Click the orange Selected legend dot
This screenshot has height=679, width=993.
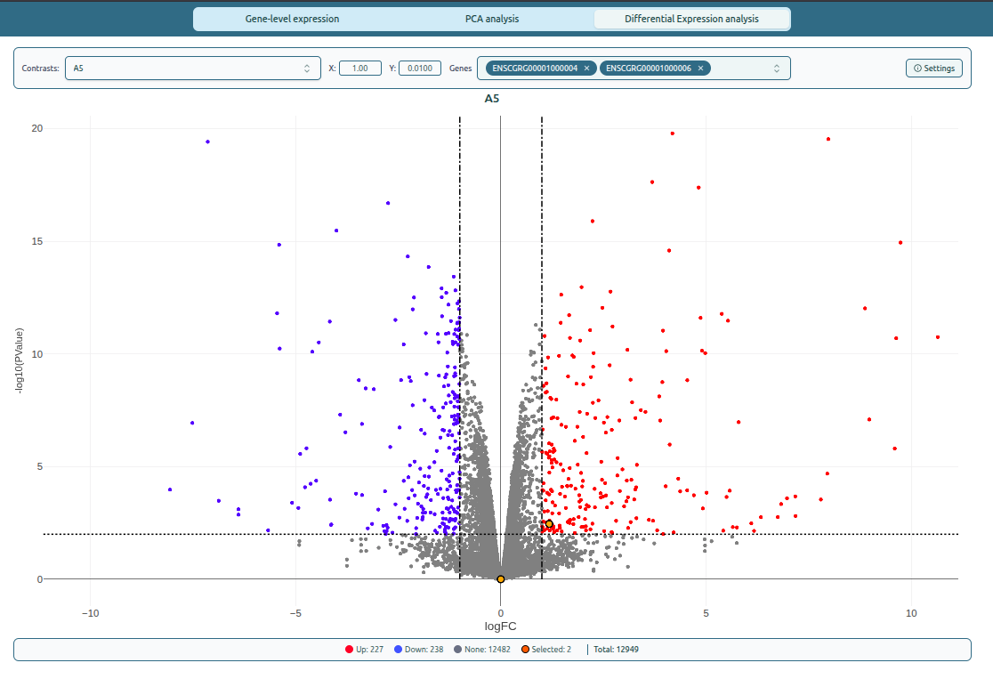coord(526,650)
